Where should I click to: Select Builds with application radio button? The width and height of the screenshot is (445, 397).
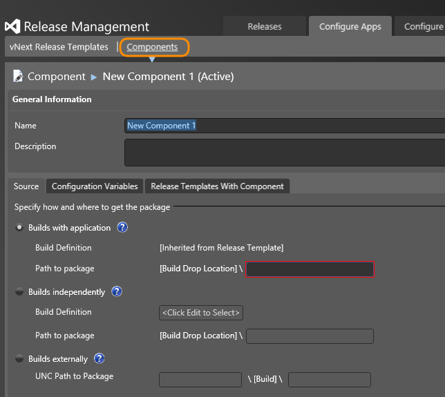(19, 227)
